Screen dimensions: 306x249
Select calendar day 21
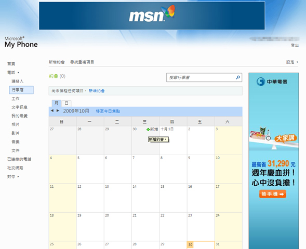(x=145, y=227)
